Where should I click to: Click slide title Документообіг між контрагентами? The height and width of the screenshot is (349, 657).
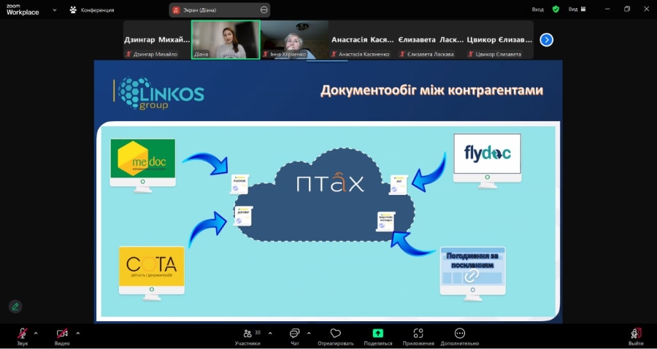[x=431, y=90]
